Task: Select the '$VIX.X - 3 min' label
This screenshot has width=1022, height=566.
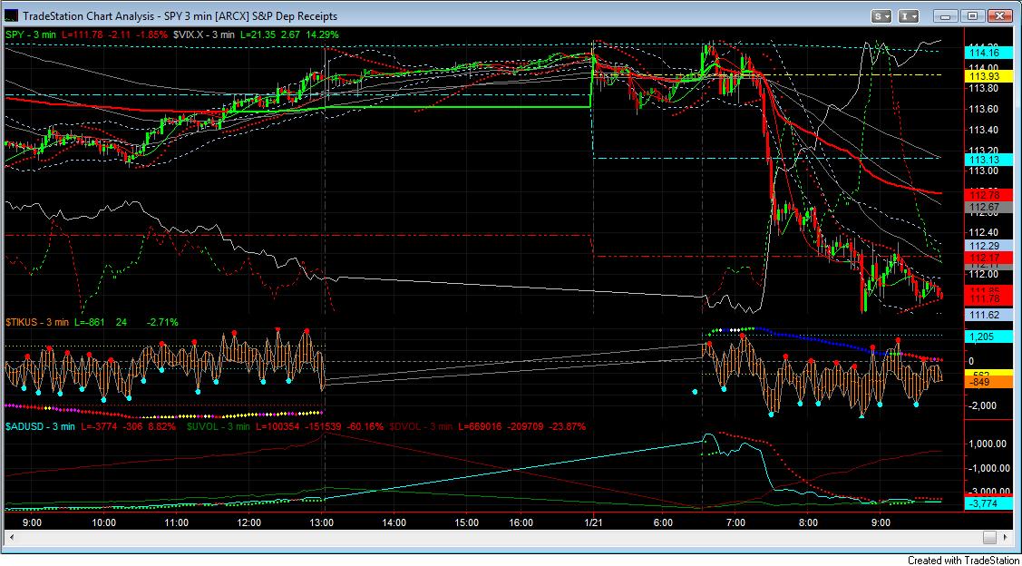Action: tap(205, 34)
